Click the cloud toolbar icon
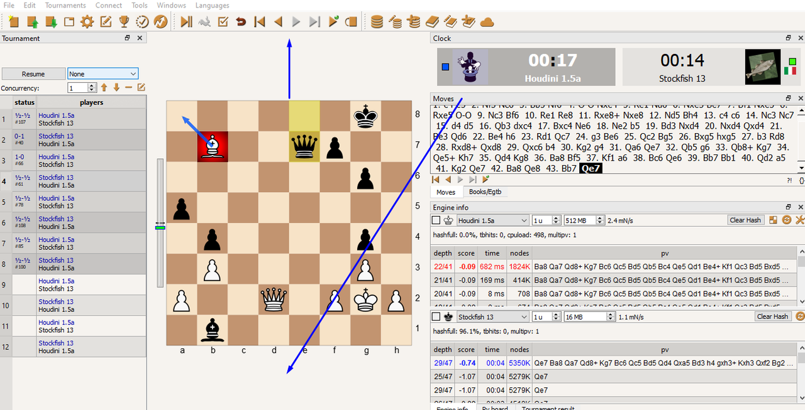 coord(487,21)
